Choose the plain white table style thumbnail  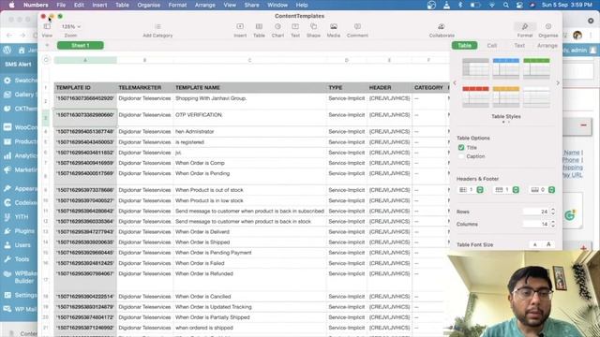point(536,96)
